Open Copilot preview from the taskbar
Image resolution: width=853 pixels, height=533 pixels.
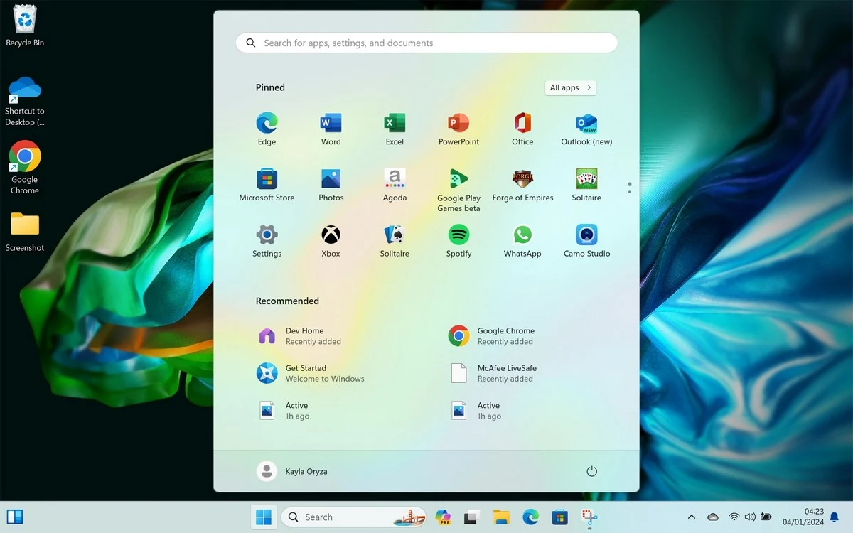(x=444, y=517)
